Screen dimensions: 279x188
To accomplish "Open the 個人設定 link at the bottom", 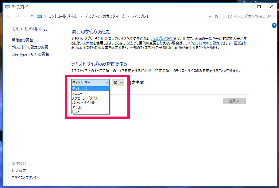I will tap(19, 171).
